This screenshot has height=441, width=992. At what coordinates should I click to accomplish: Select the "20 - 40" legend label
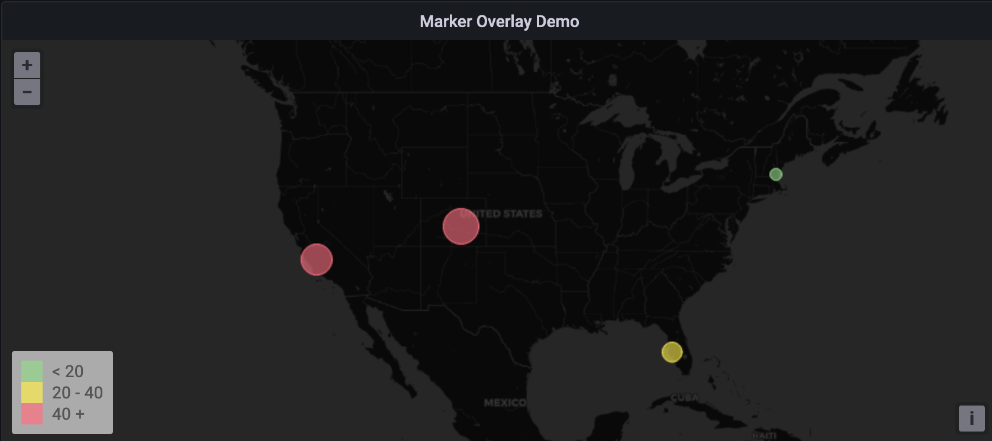tap(77, 393)
